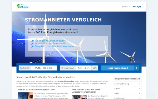Click the Jetzt vergleichen ! button
This screenshot has height=99, width=158.
pyautogui.click(x=120, y=68)
